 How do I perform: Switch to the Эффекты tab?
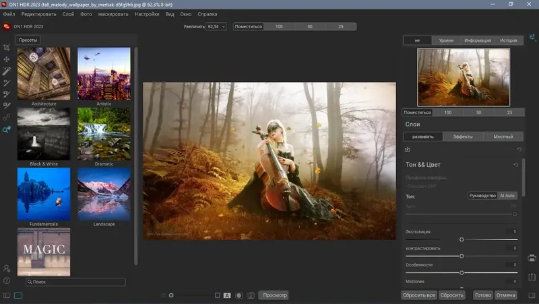[462, 137]
